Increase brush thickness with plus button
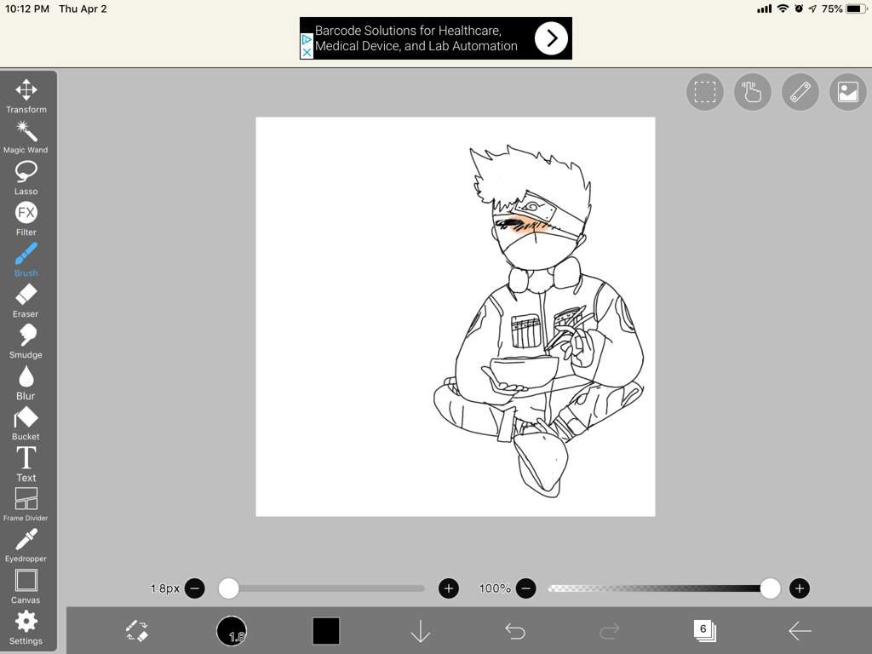Screen dimensions: 872x654 pyautogui.click(x=449, y=588)
